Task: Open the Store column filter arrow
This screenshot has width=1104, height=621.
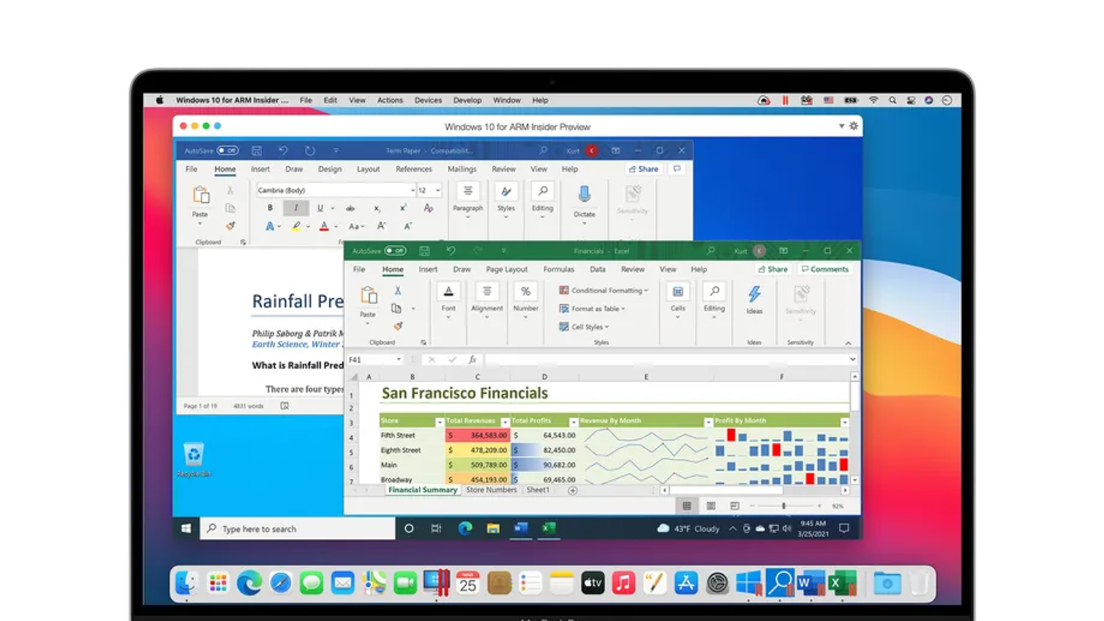Action: (440, 421)
